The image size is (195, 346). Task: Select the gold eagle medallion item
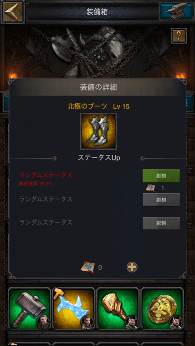click(x=162, y=308)
